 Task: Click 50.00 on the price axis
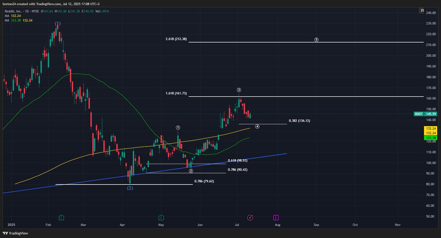coord(430,216)
